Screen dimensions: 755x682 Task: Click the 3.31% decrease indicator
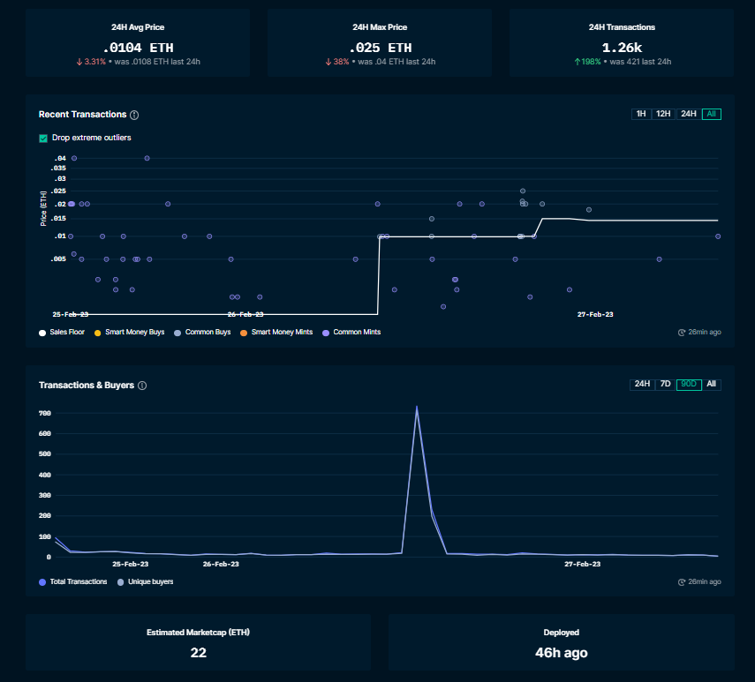tap(91, 62)
